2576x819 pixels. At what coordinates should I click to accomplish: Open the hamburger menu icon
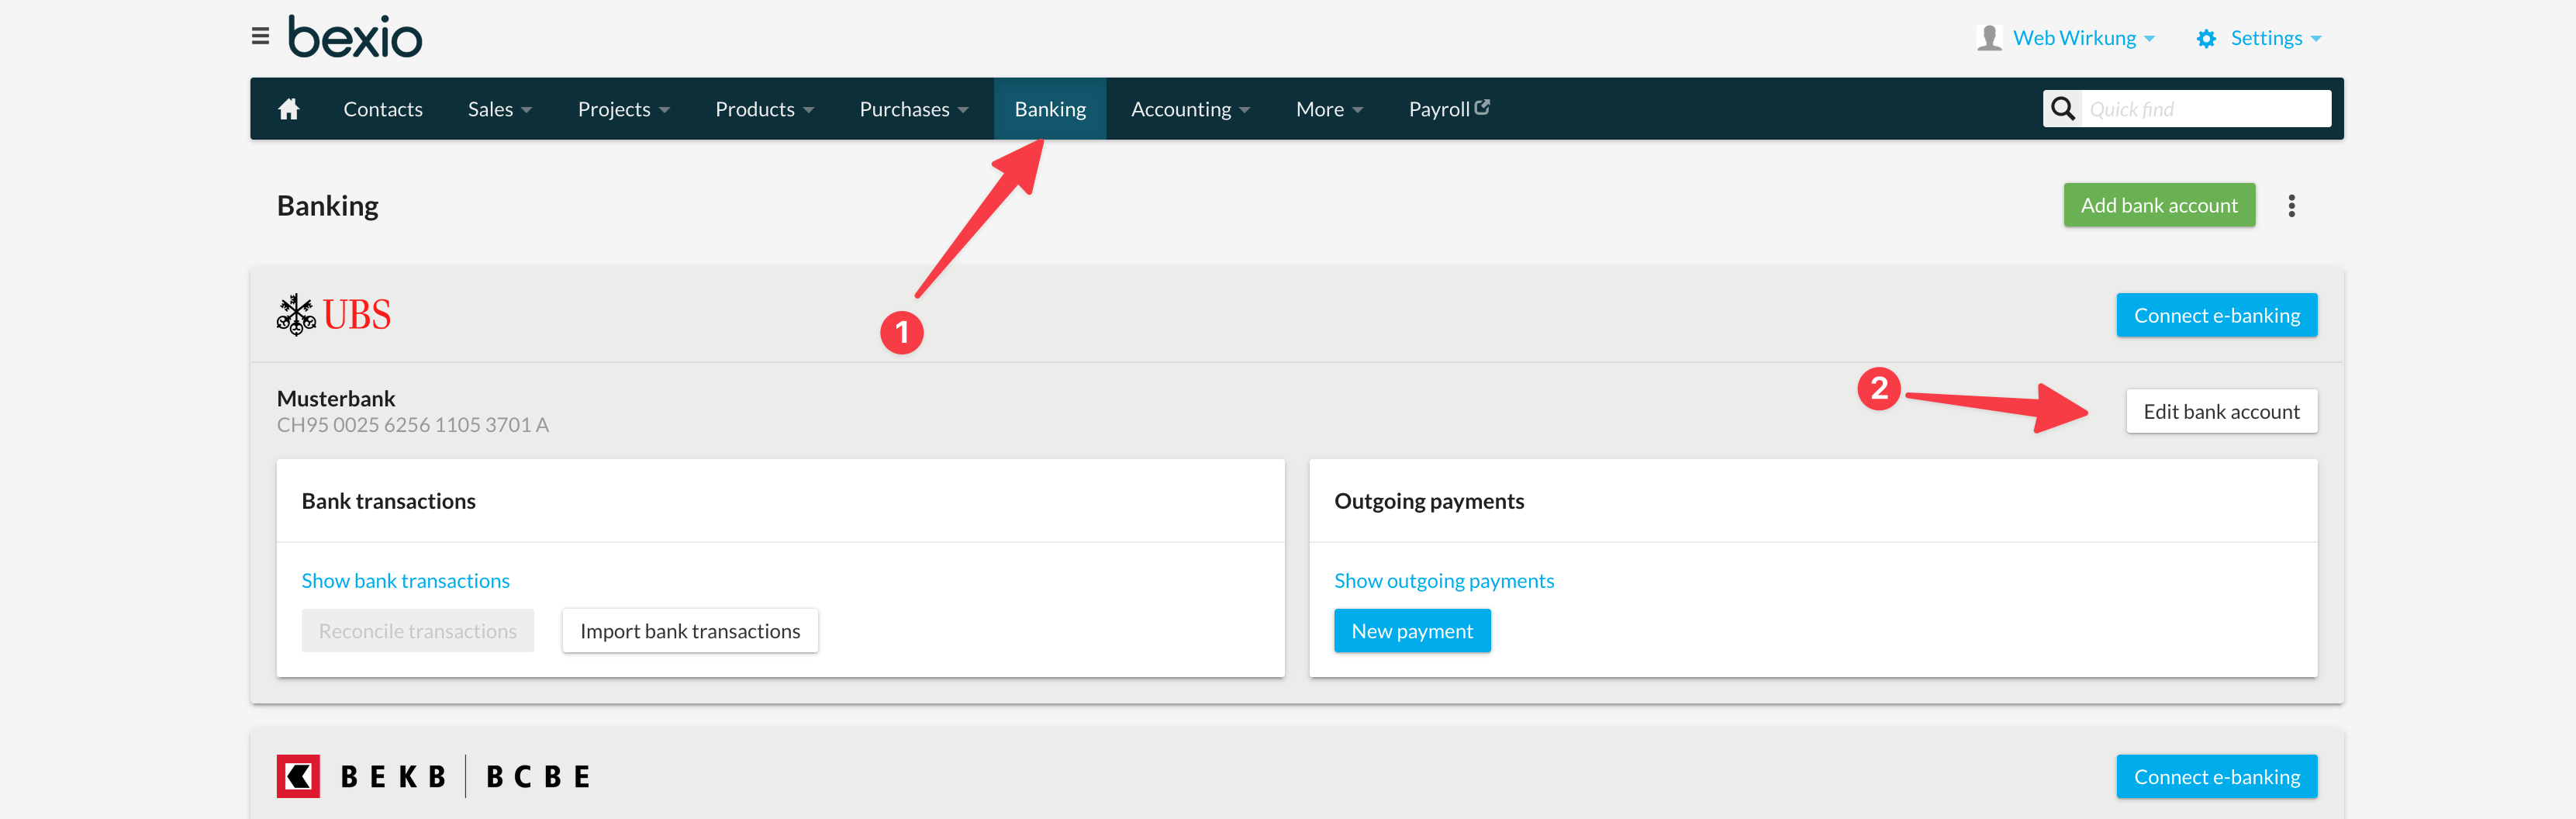click(260, 37)
